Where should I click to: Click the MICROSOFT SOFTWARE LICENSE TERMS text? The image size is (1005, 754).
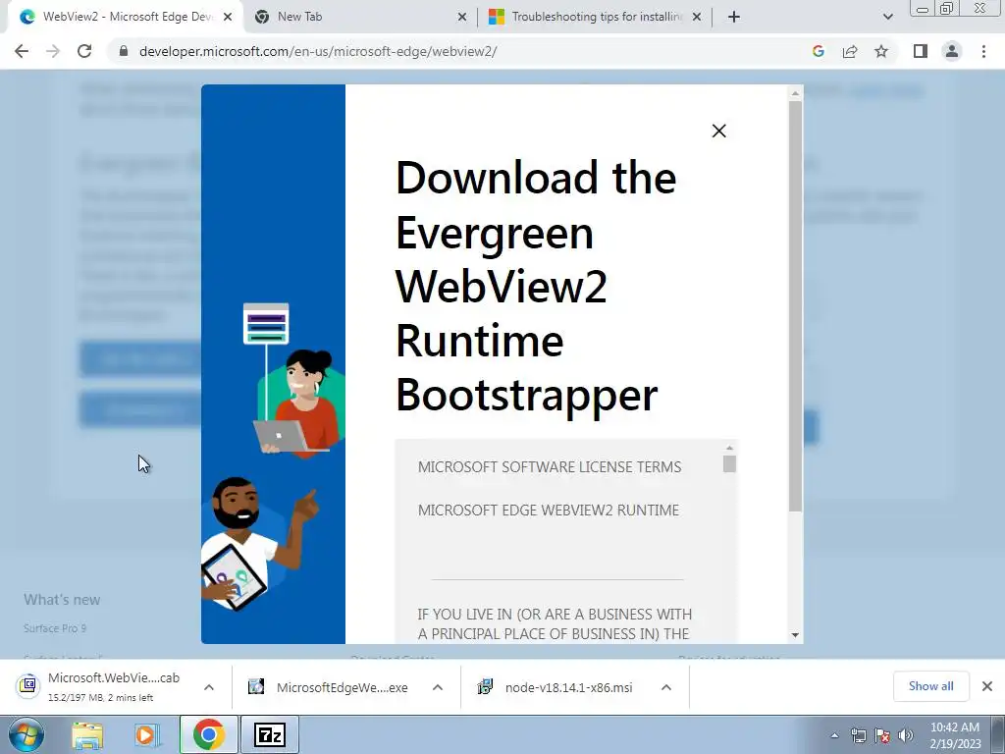point(550,466)
